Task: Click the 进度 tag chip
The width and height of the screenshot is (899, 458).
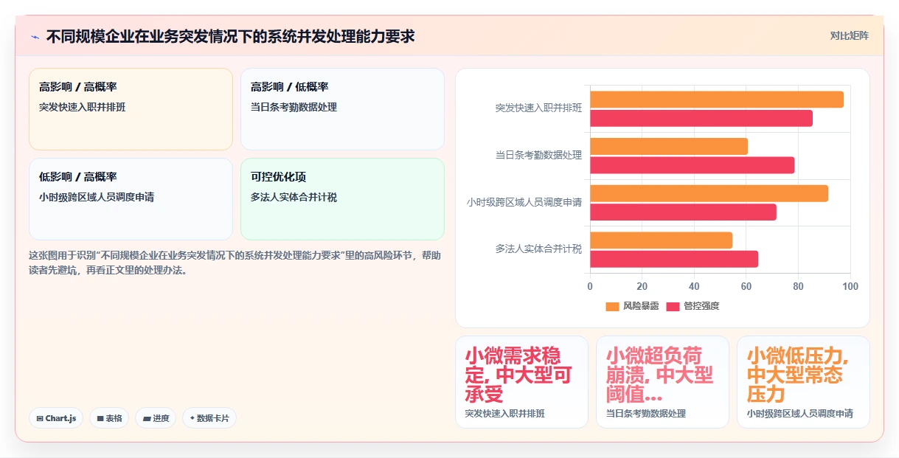Action: point(156,418)
